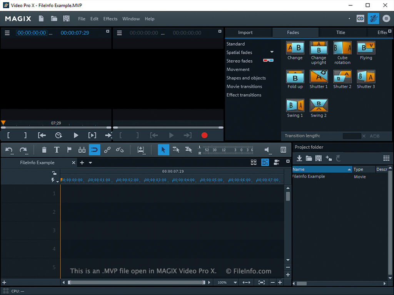The width and height of the screenshot is (394, 295).
Task: Toggle magnetic object snapping
Action: tap(95, 150)
